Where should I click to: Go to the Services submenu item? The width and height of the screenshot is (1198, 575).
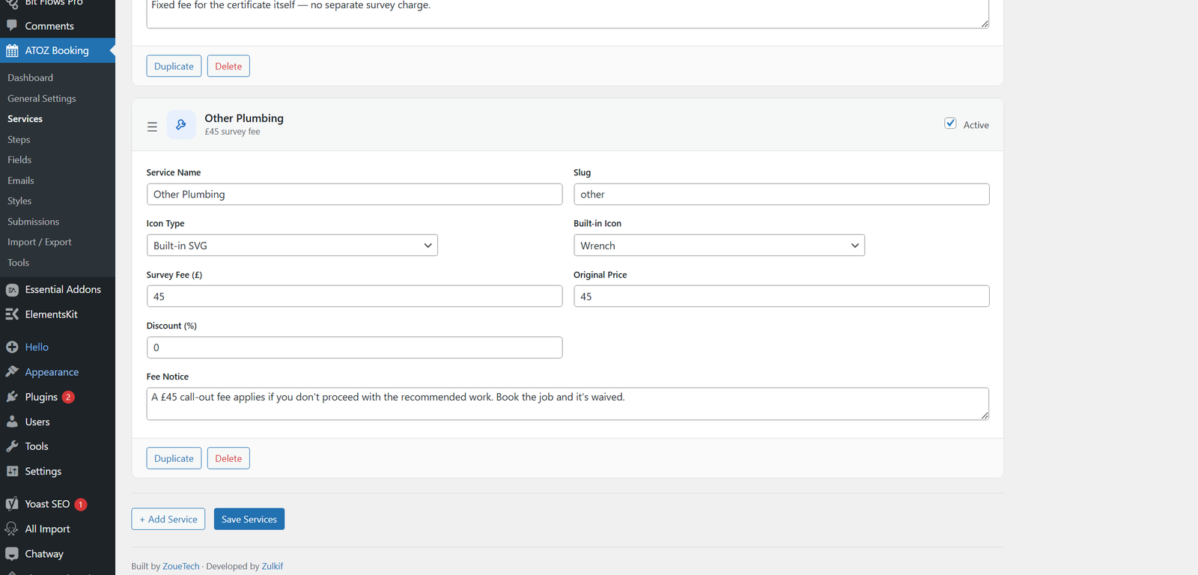tap(25, 119)
